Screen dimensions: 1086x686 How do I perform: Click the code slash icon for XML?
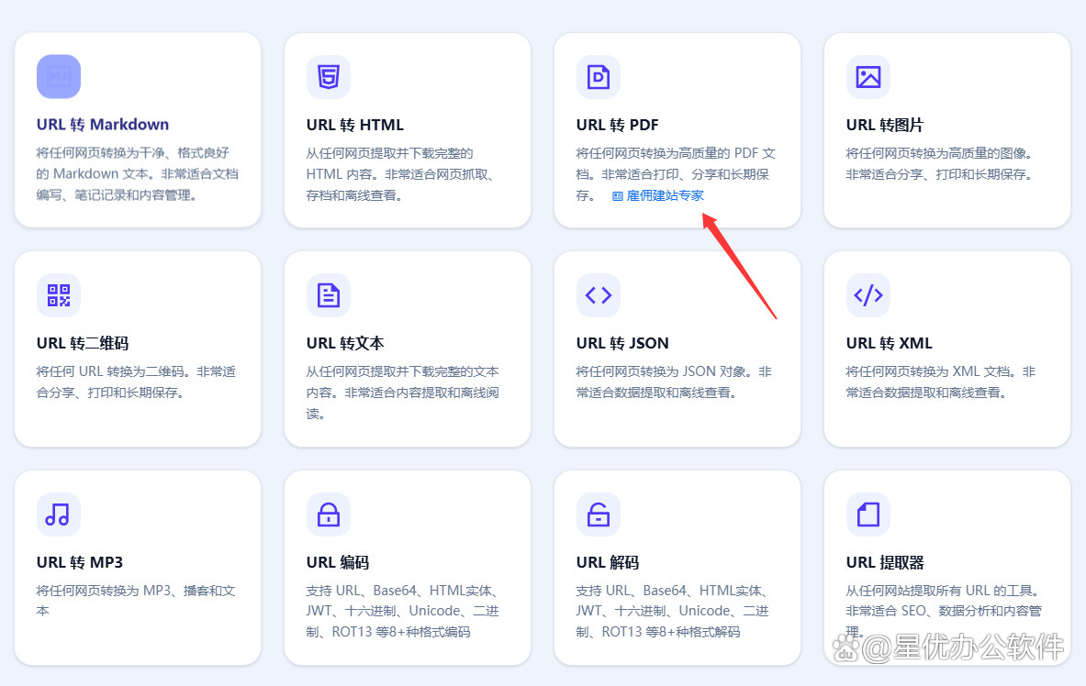[868, 295]
